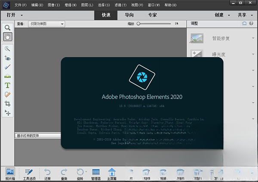Open the Edit (编辑) menu
The width and height of the screenshot is (258, 182).
click(37, 5)
